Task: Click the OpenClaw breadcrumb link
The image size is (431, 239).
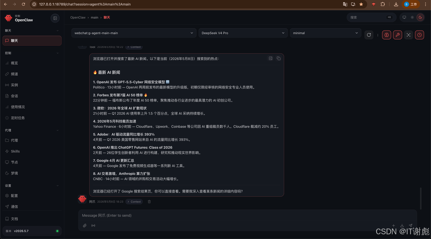Action: [78, 18]
